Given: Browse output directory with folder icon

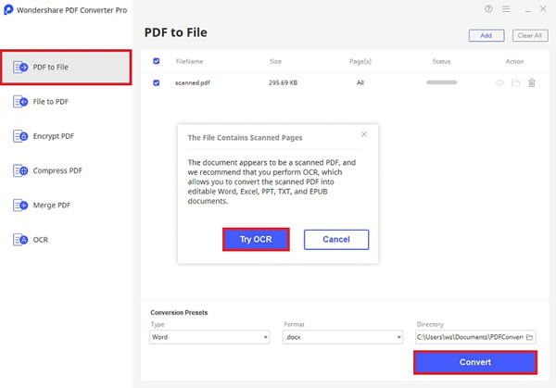Looking at the screenshot, I should tap(529, 337).
